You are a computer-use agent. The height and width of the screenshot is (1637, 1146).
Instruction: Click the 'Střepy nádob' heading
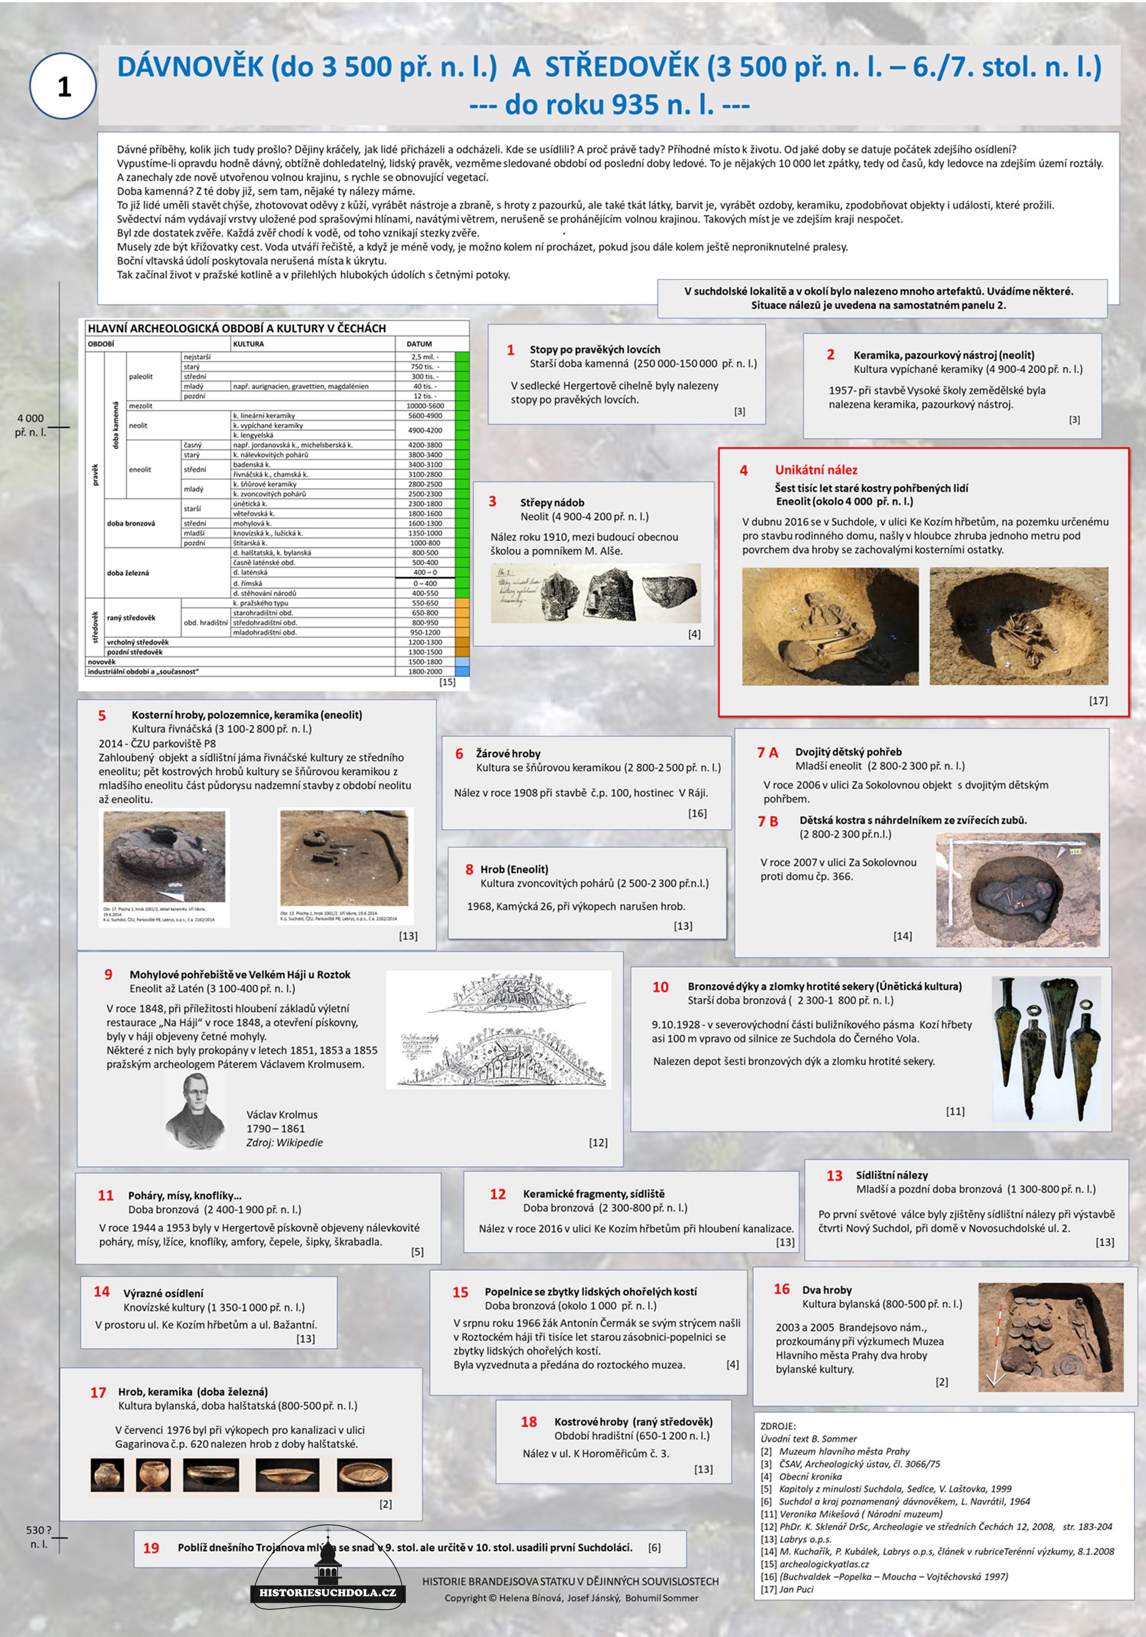tap(552, 503)
